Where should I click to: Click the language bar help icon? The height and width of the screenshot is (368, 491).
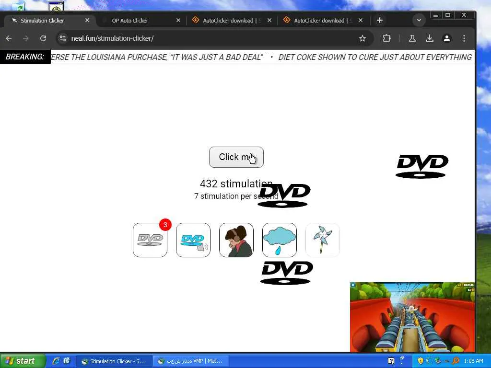point(391,361)
